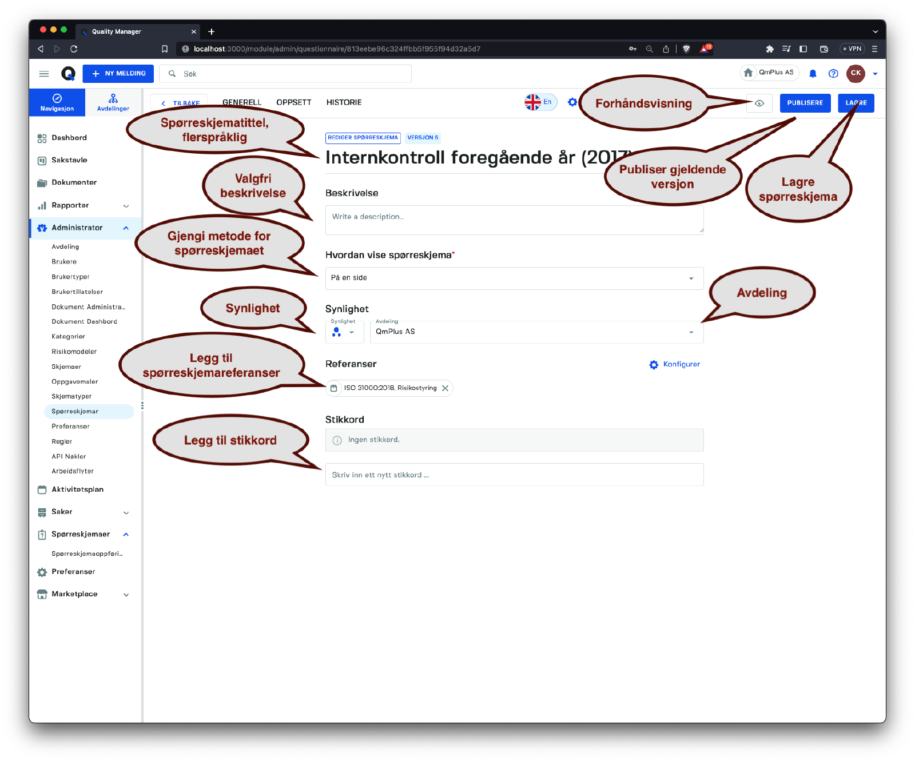The image size is (915, 761).
Task: Click the notification bell icon
Action: (813, 74)
